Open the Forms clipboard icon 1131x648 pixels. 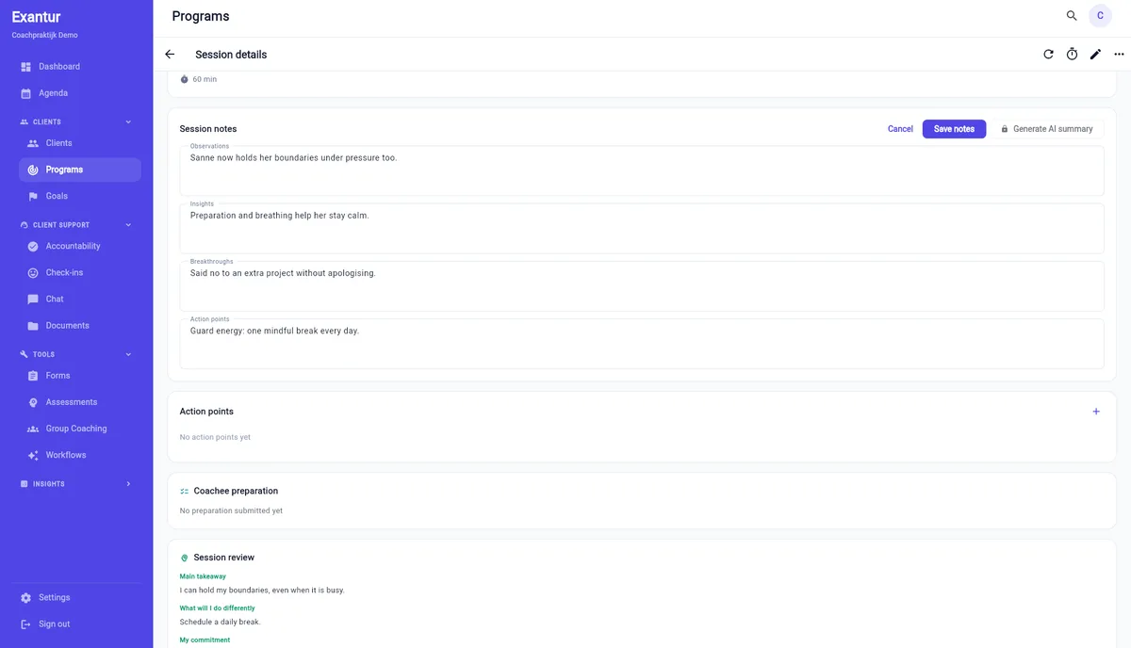33,375
